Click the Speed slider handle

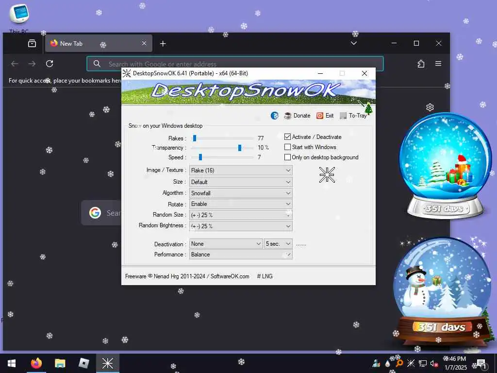(x=200, y=157)
